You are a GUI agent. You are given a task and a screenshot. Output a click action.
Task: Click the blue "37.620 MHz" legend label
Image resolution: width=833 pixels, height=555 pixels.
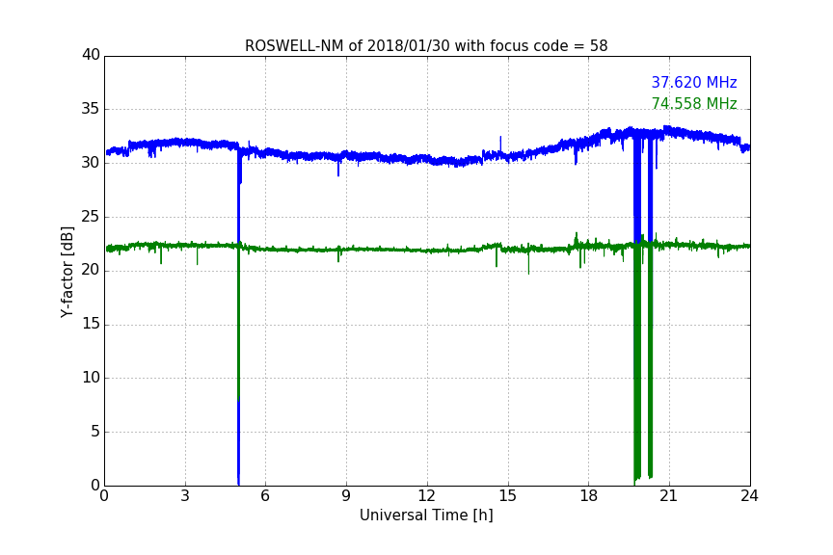click(694, 82)
